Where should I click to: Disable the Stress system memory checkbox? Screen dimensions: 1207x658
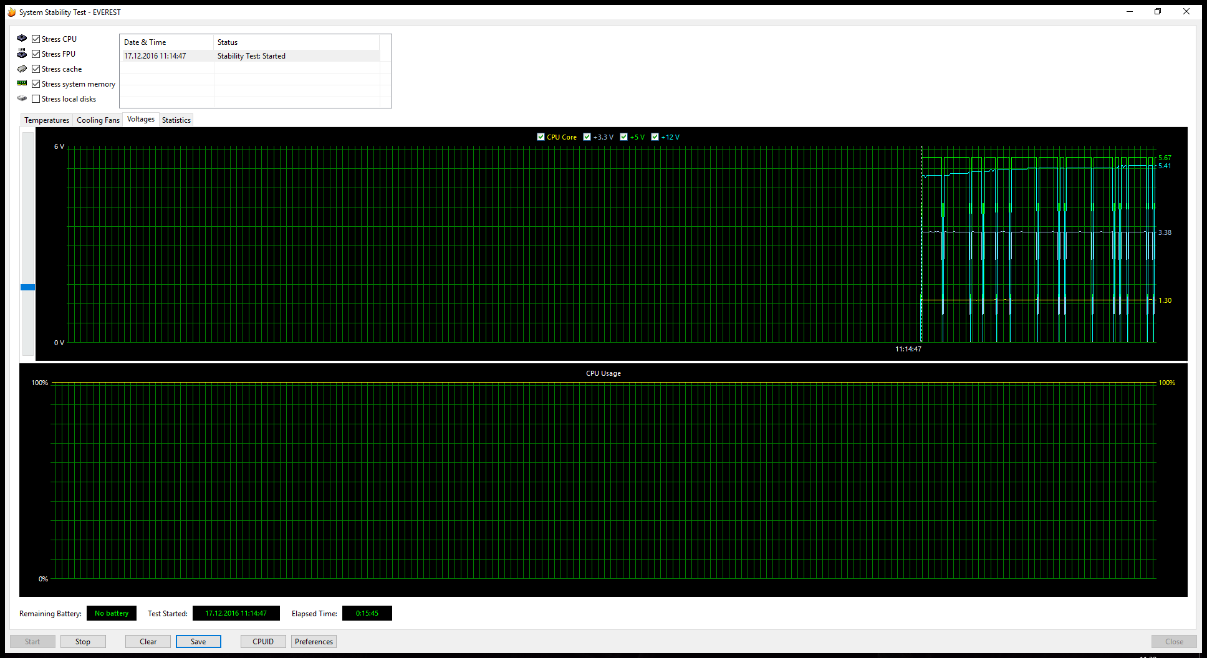coord(36,83)
